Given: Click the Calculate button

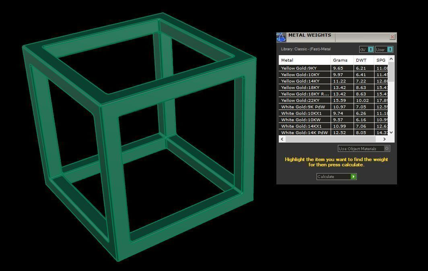Looking at the screenshot, I should 337,176.
